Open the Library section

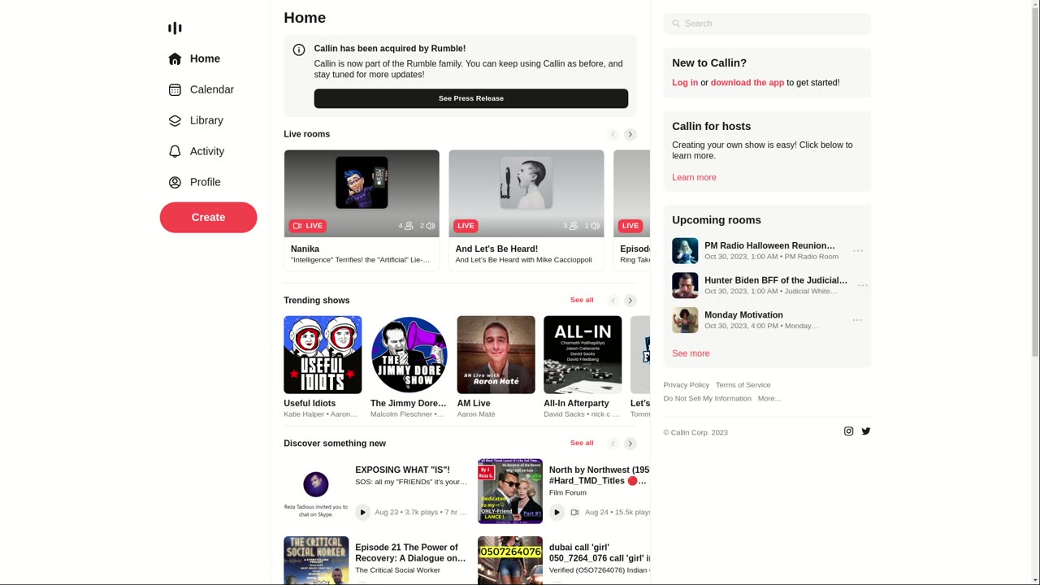pyautogui.click(x=196, y=120)
